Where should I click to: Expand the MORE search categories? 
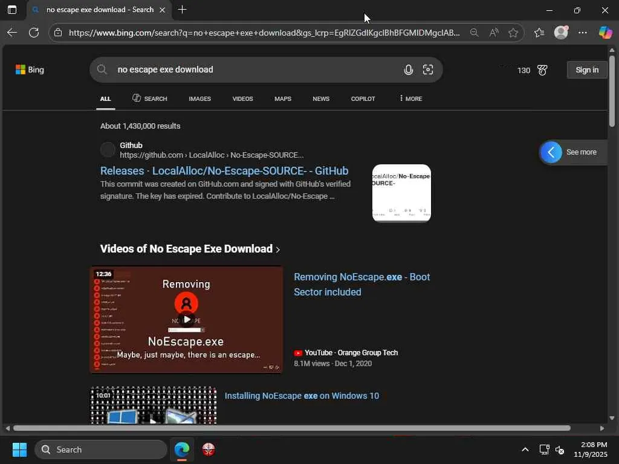[410, 98]
